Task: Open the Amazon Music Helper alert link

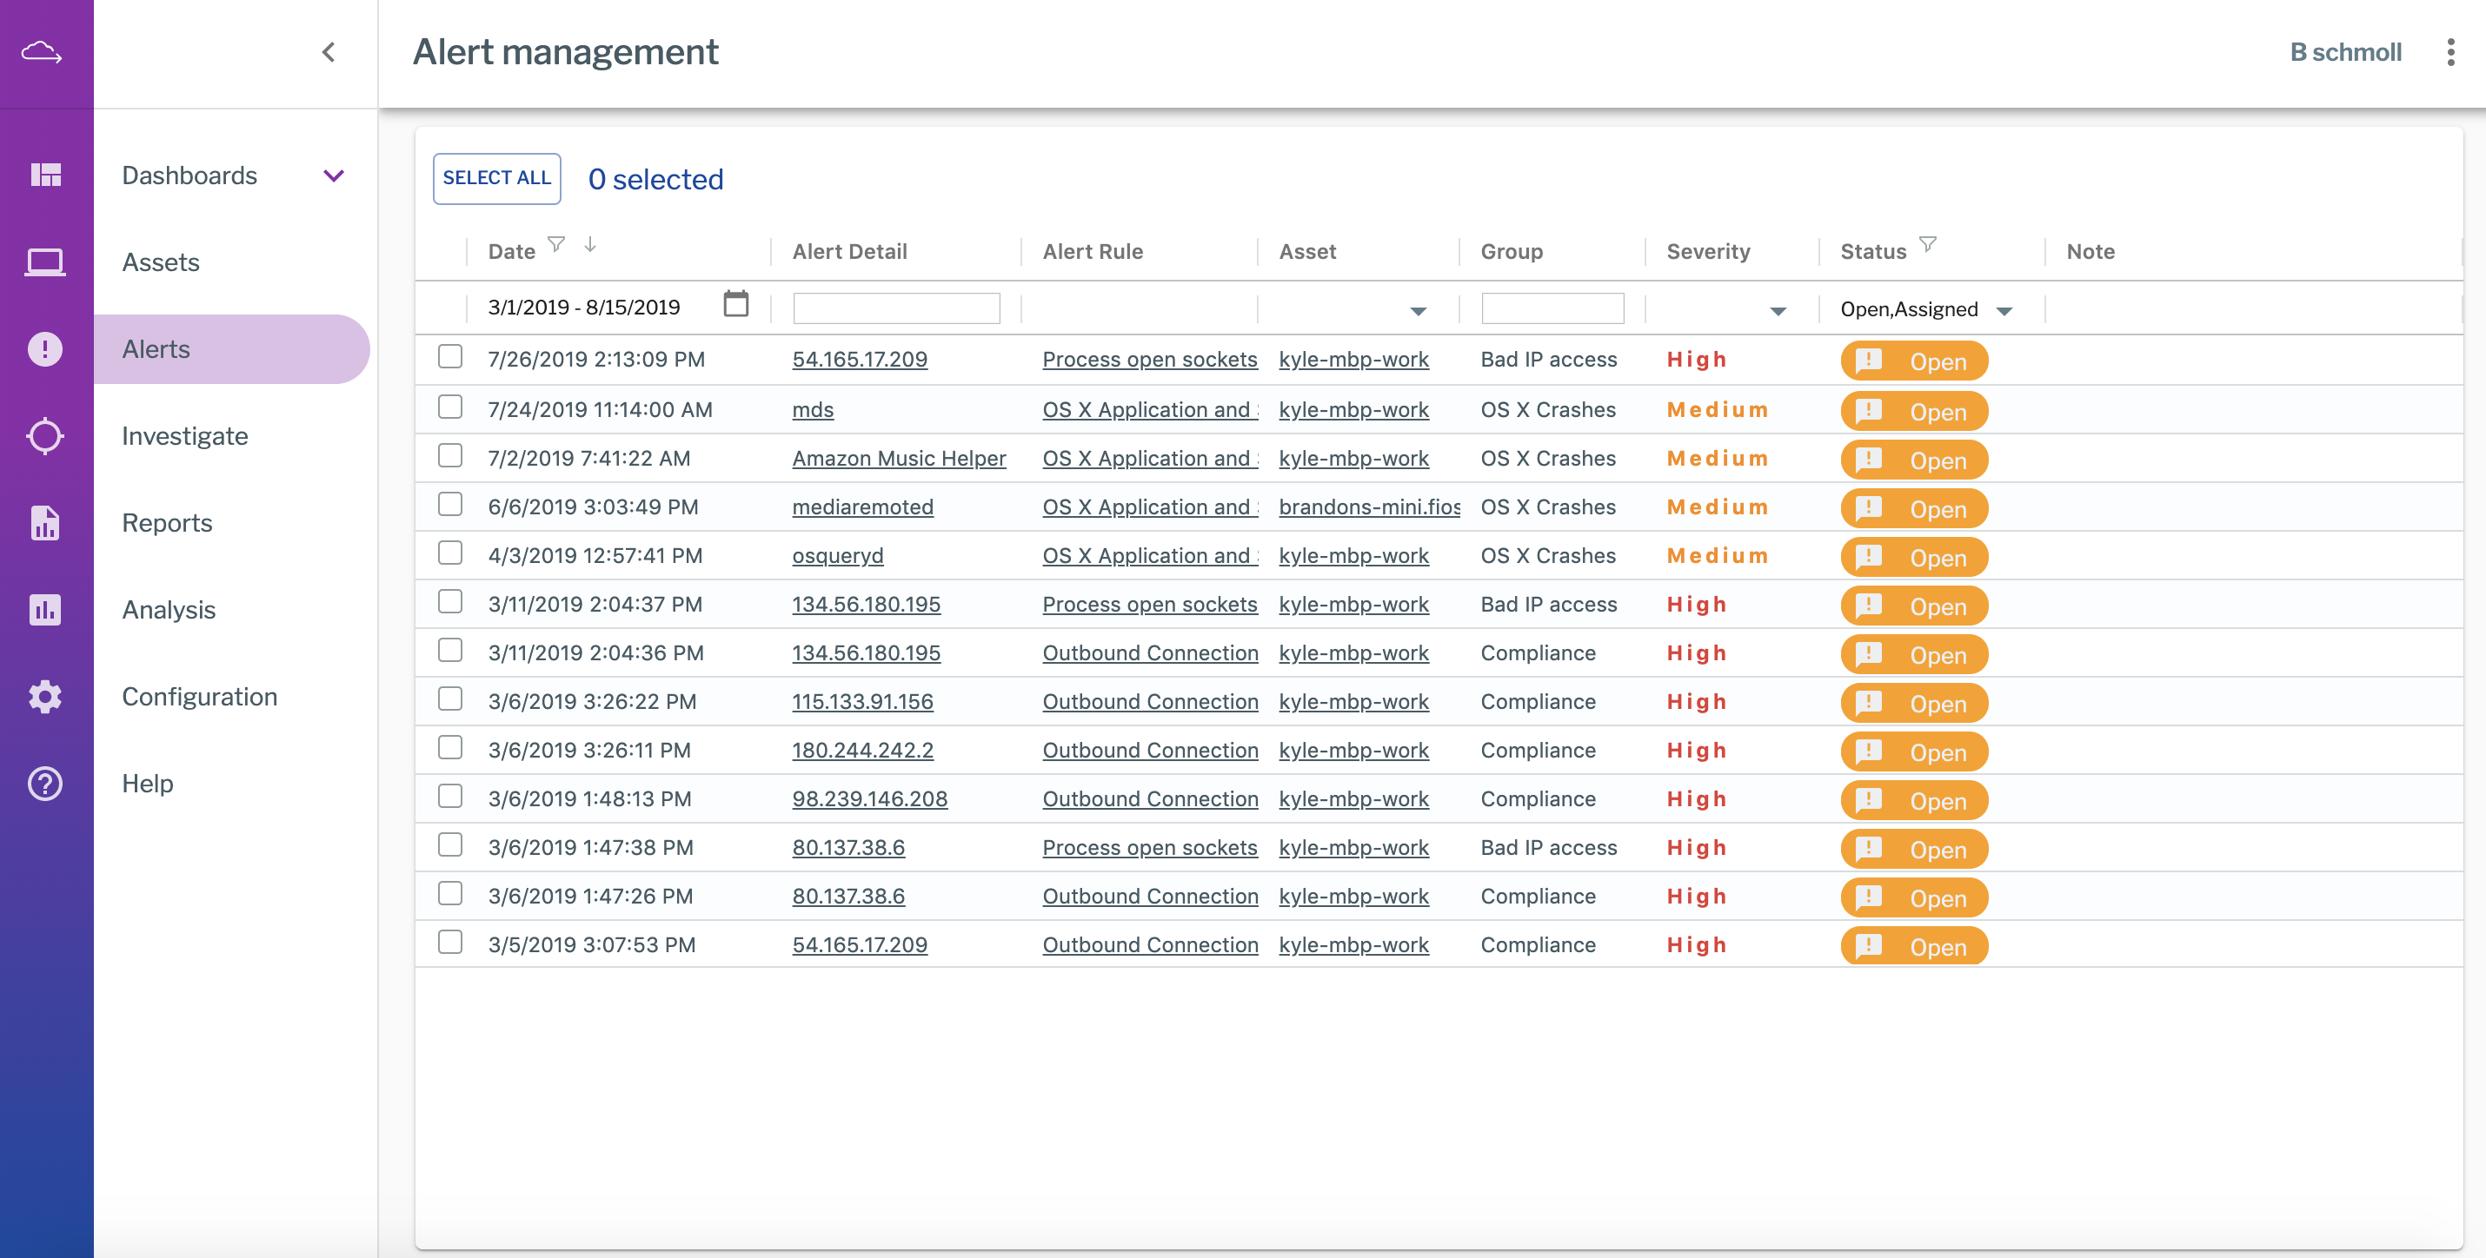Action: pos(899,457)
